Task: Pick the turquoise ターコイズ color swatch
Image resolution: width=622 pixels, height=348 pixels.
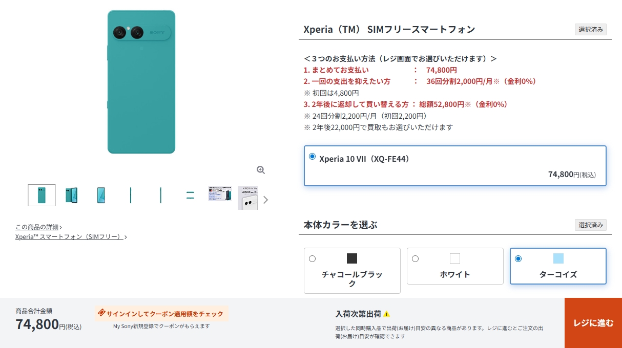Action: 558,258
